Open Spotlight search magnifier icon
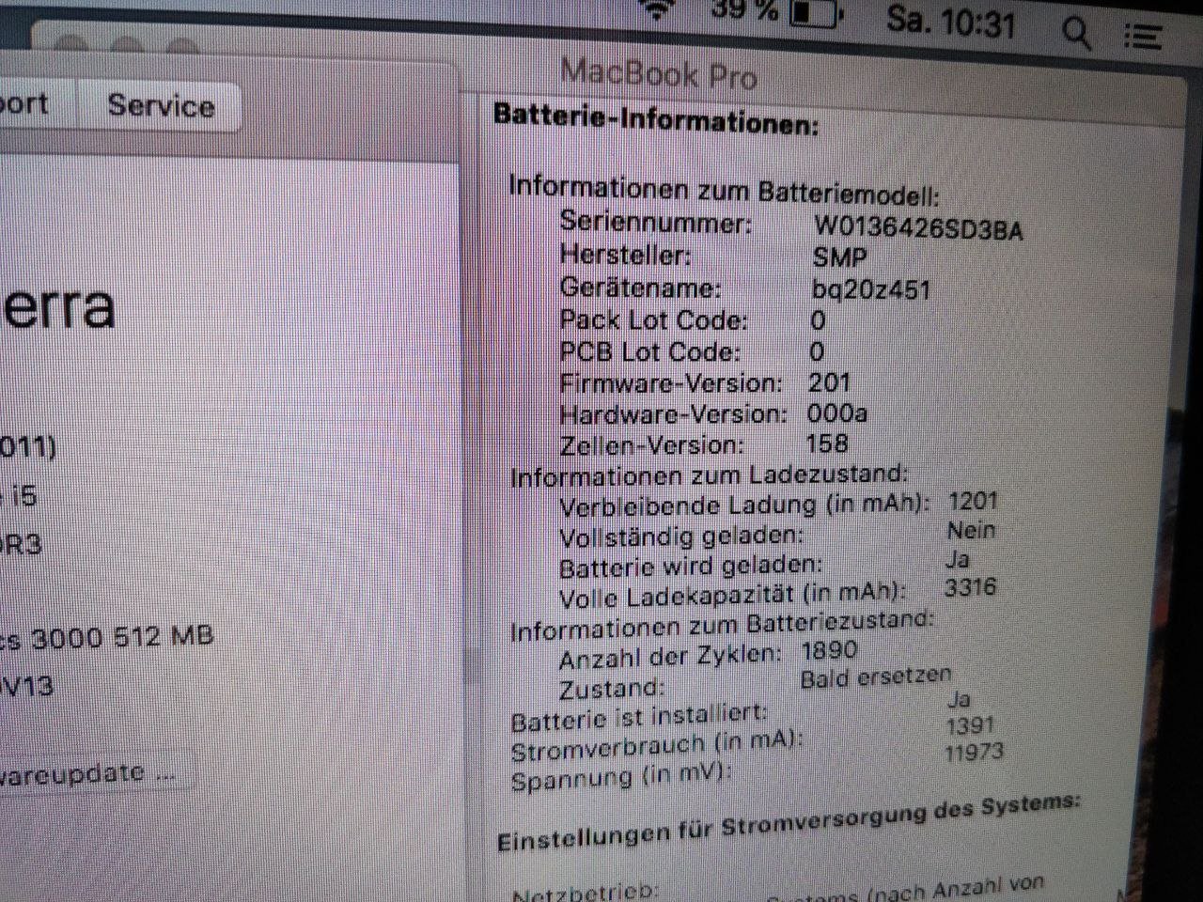 click(x=1077, y=35)
